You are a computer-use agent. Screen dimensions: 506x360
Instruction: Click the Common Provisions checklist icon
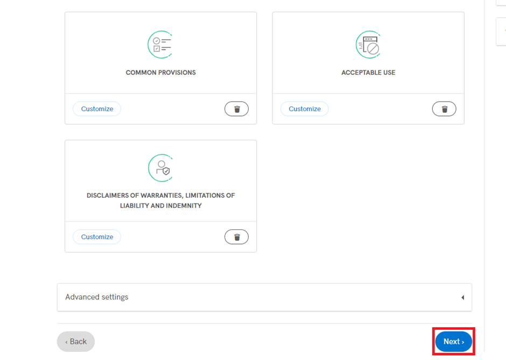(x=160, y=45)
